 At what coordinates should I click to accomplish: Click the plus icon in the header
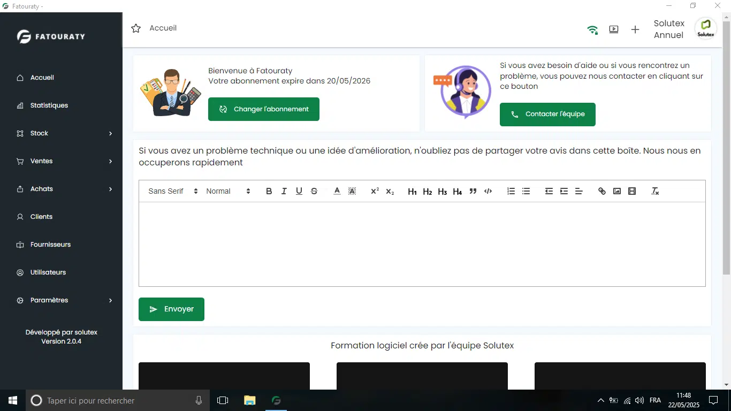[x=635, y=30]
